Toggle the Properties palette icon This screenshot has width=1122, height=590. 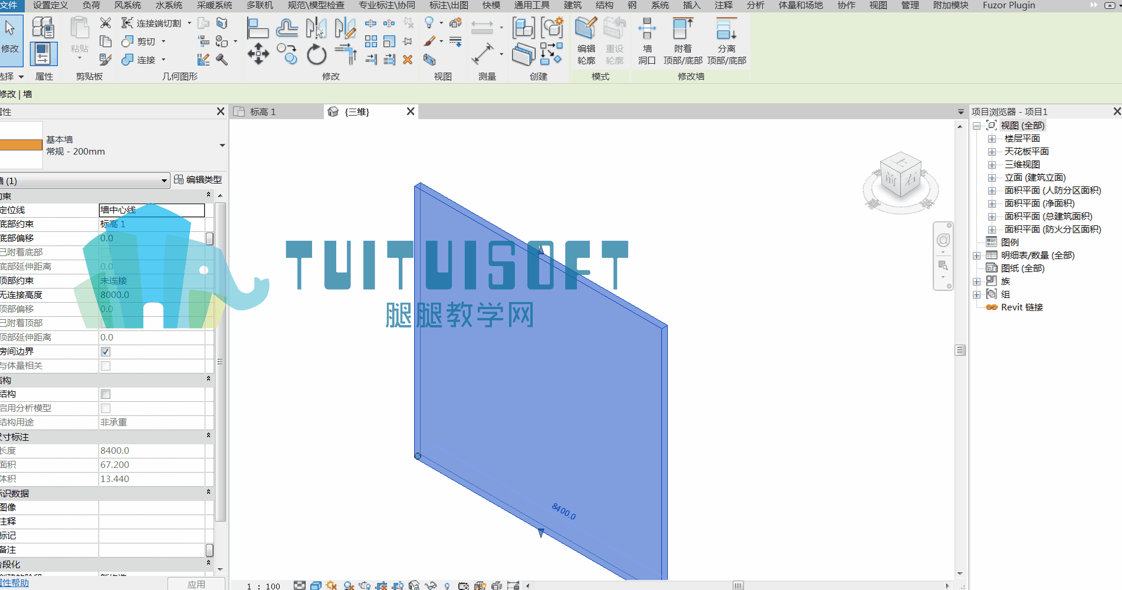(43, 54)
